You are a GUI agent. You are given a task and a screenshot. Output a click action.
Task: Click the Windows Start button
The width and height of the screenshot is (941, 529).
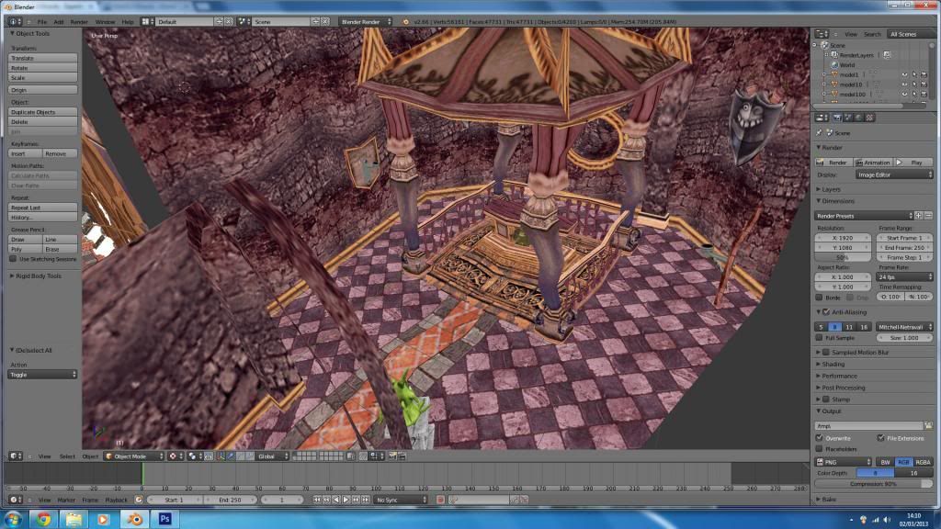(x=13, y=519)
